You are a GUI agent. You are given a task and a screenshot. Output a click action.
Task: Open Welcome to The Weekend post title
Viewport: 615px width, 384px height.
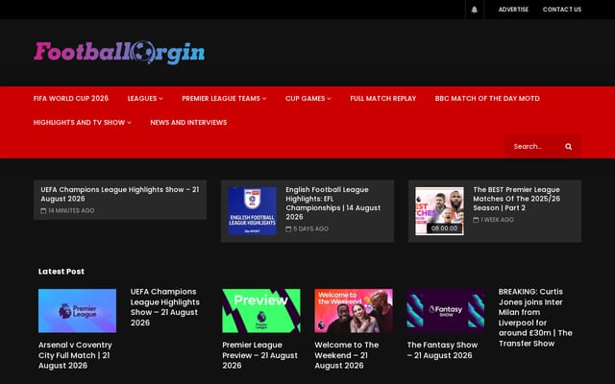(347, 355)
